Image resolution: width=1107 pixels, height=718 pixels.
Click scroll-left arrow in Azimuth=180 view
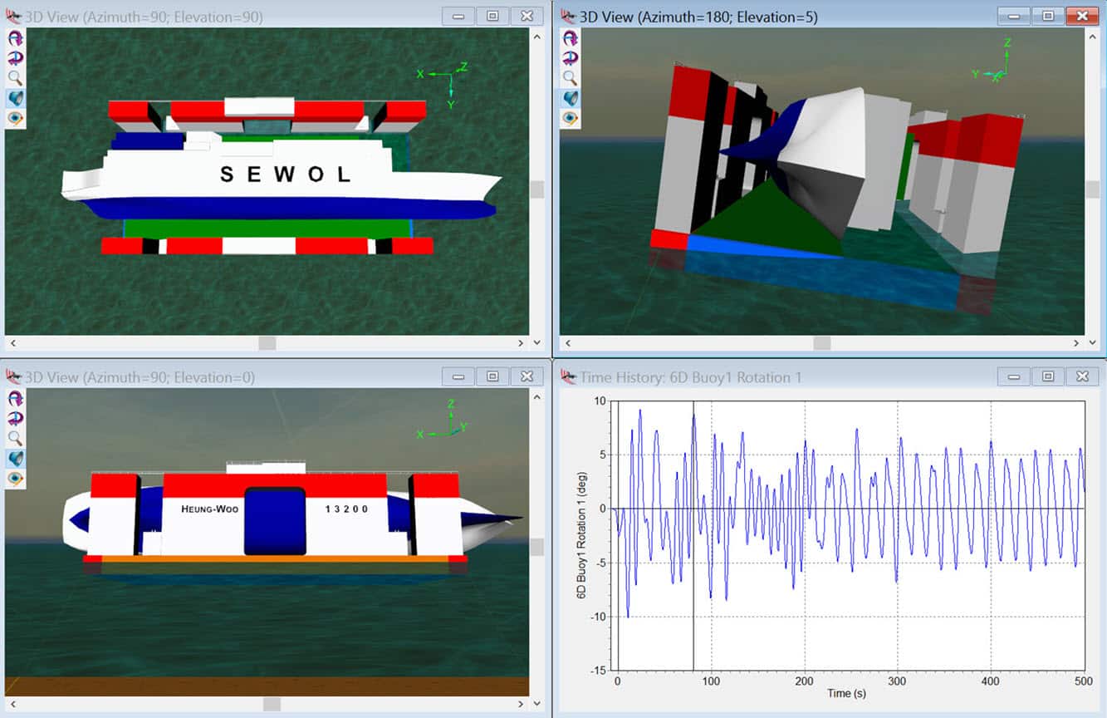tap(567, 343)
